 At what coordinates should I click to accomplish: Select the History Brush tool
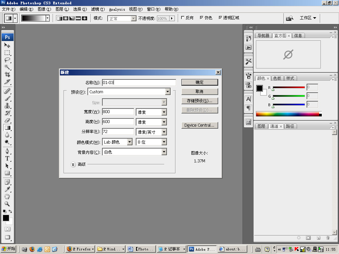(7, 113)
